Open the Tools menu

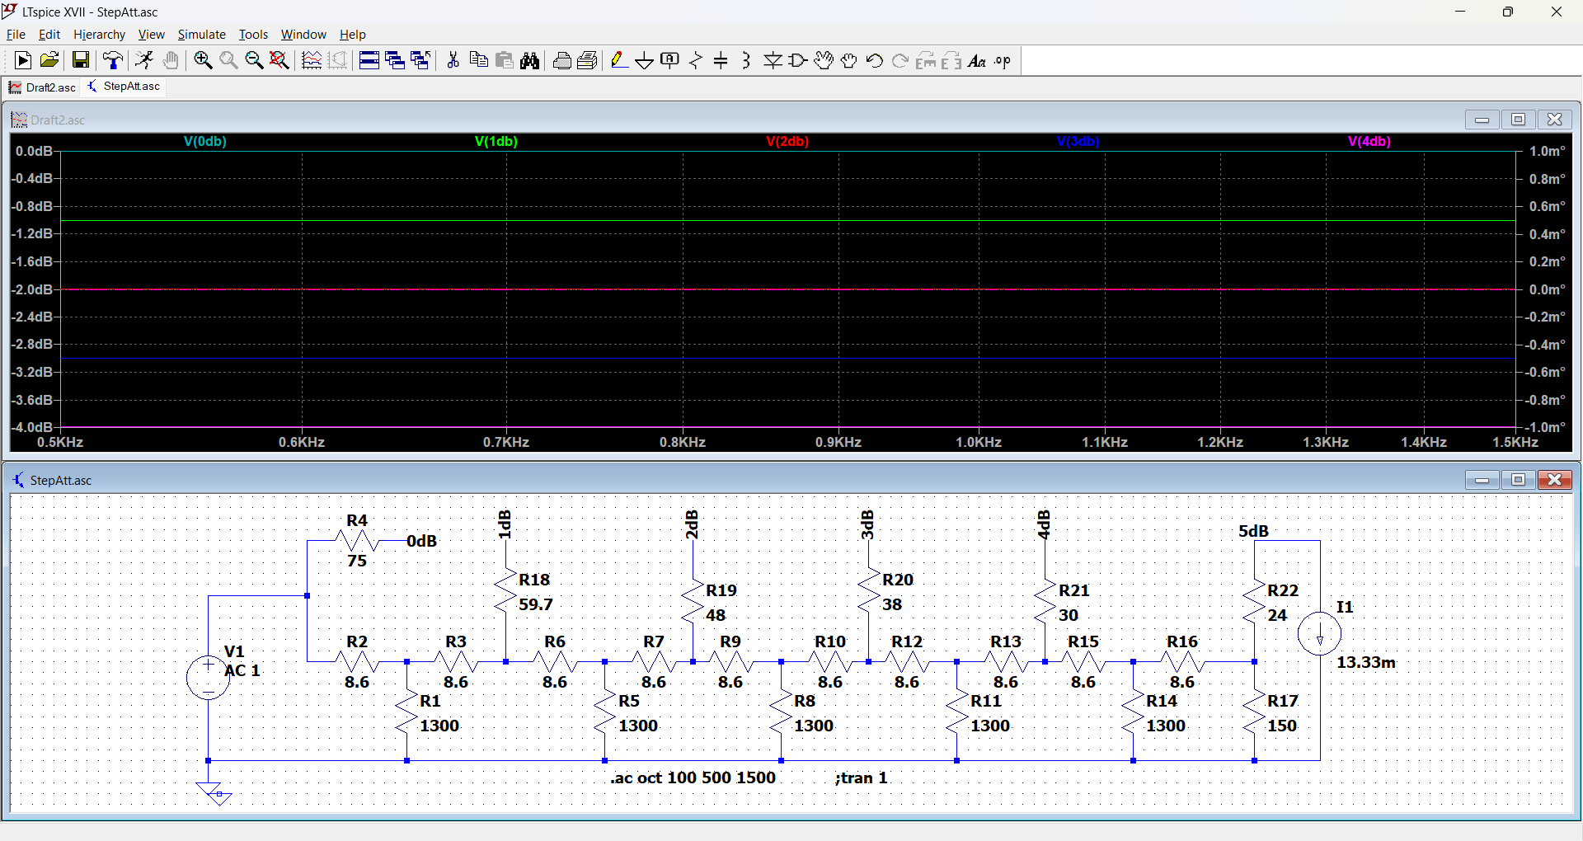(x=253, y=35)
